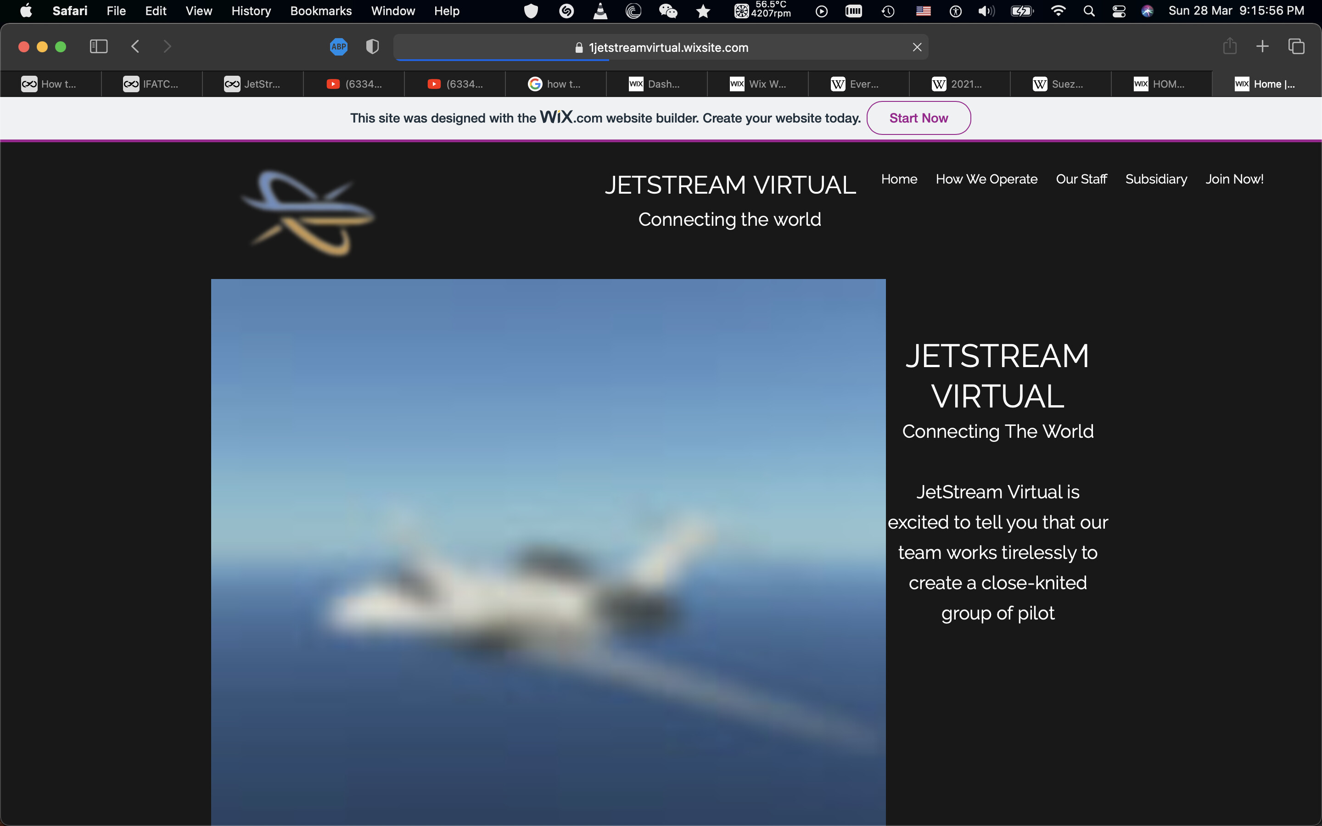Viewport: 1322px width, 826px height.
Task: Click the JetStream Virtual logo
Action: pyautogui.click(x=308, y=213)
